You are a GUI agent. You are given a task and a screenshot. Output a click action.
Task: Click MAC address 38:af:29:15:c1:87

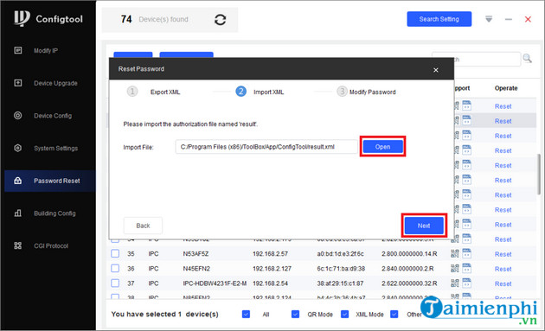pos(340,283)
